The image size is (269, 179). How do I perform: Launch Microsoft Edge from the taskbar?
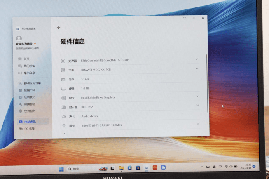click(x=129, y=168)
